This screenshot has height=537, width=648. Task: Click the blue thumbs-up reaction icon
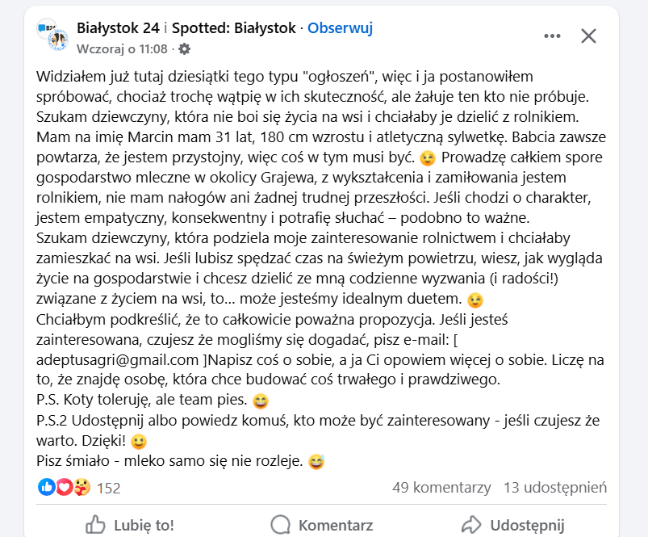[46, 487]
